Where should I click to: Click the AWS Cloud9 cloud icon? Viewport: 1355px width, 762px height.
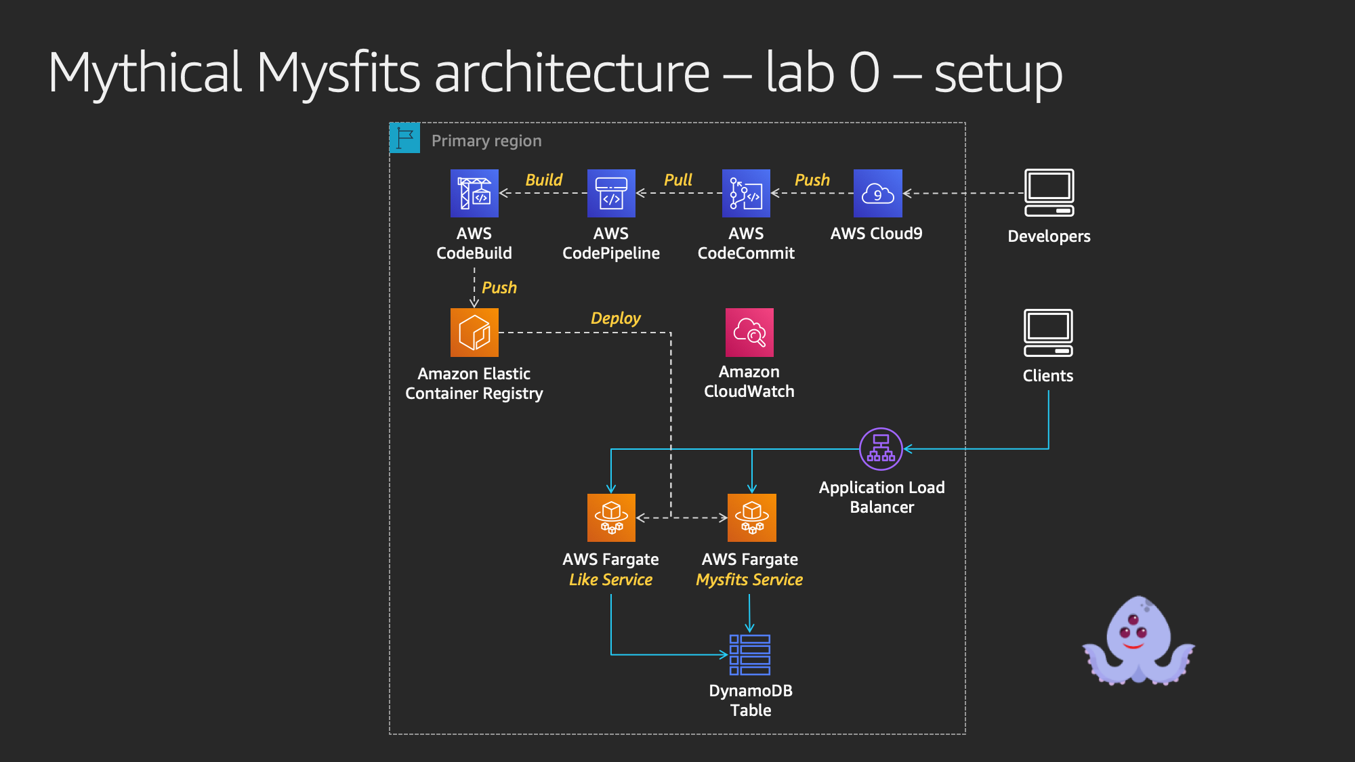(878, 193)
